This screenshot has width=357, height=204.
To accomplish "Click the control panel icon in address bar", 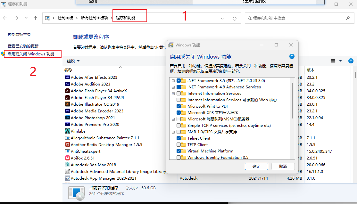I will click(47, 18).
